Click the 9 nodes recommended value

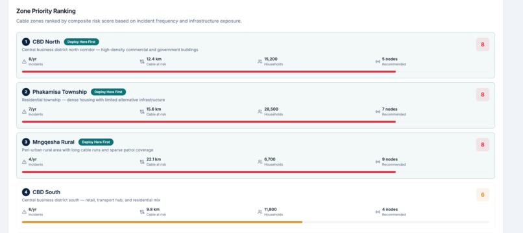pos(389,159)
